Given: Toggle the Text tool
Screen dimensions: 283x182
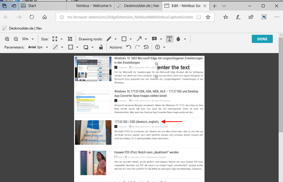Looking at the screenshot, I should [170, 39].
